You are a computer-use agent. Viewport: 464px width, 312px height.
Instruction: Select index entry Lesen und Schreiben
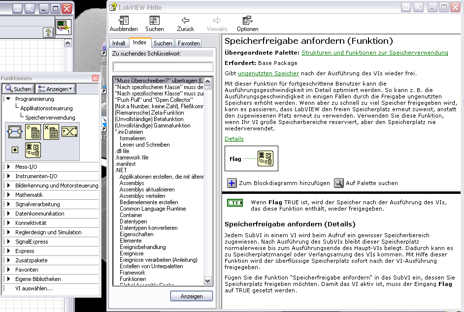point(145,145)
